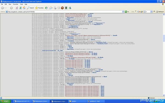Viewport: 165px width, 103px height.
Task: Click the green Go button
Action: coord(127,12)
